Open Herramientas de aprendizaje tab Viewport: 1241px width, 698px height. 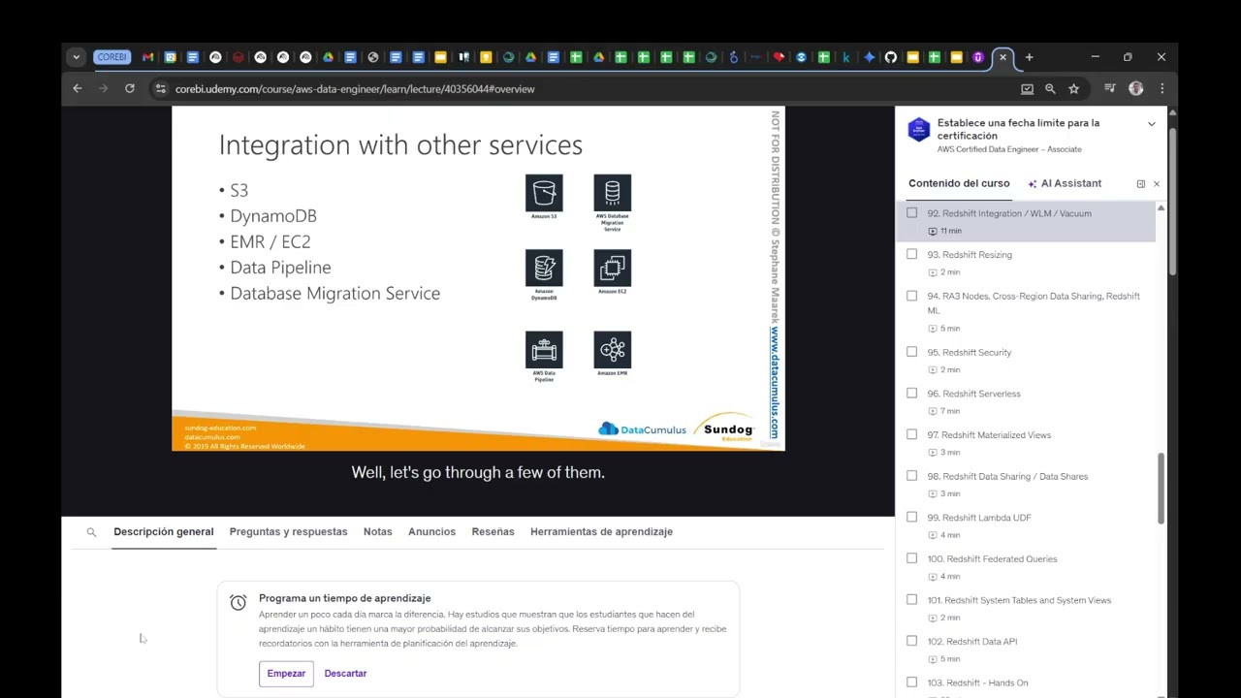coord(601,531)
